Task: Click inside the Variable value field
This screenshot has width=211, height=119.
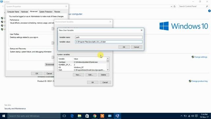Action: point(109,42)
